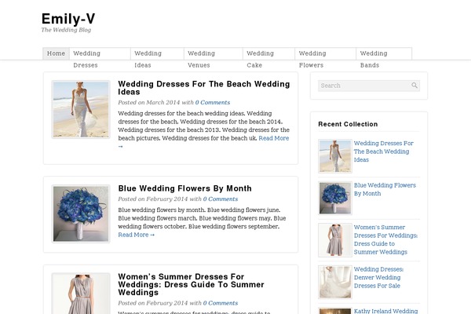The image size is (471, 314).
Task: Open the grey summer dress post thumbnail
Action: tap(81, 294)
